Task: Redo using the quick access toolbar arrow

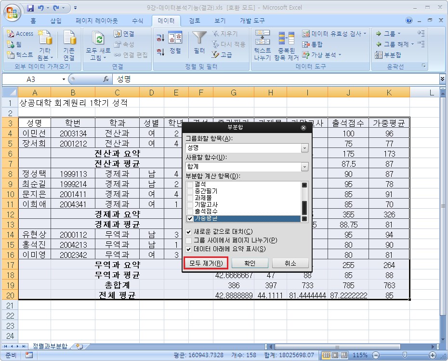Action: [56, 8]
